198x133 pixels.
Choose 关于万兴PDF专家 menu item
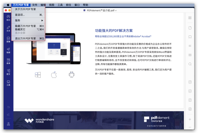28,9
